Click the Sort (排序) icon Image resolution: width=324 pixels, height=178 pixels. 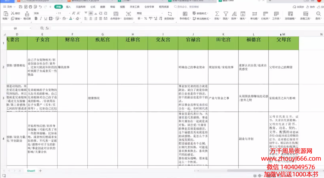point(234,14)
